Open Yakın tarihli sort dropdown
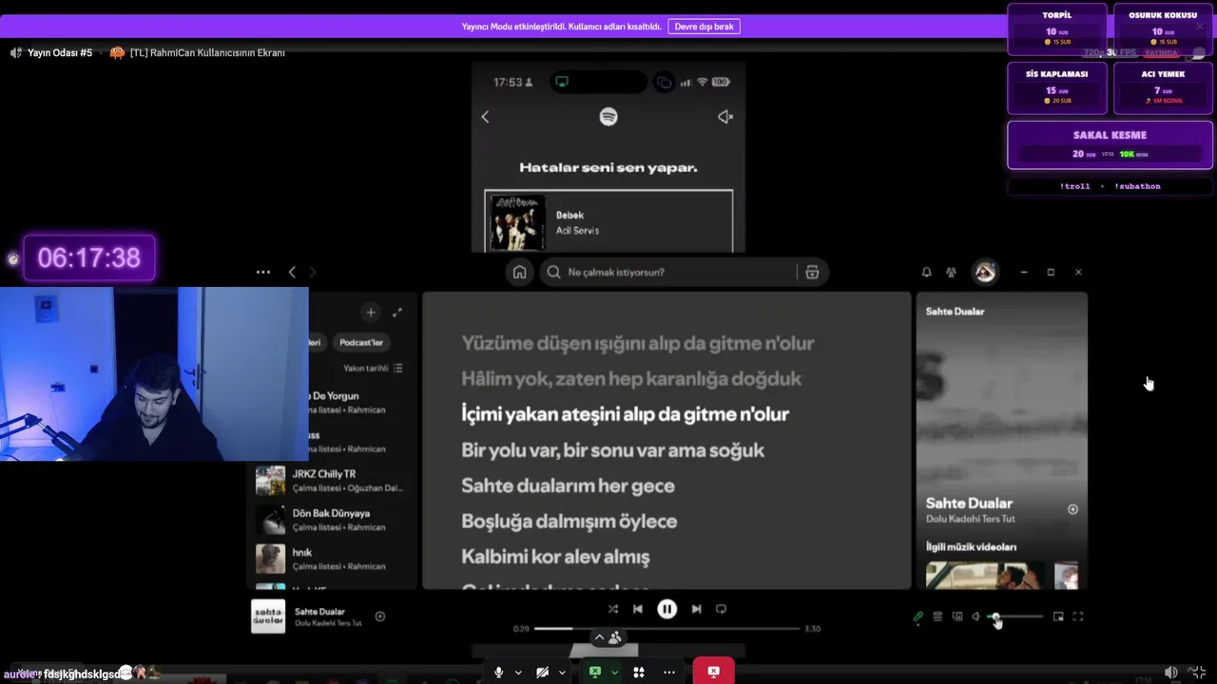This screenshot has height=684, width=1217. 374,368
